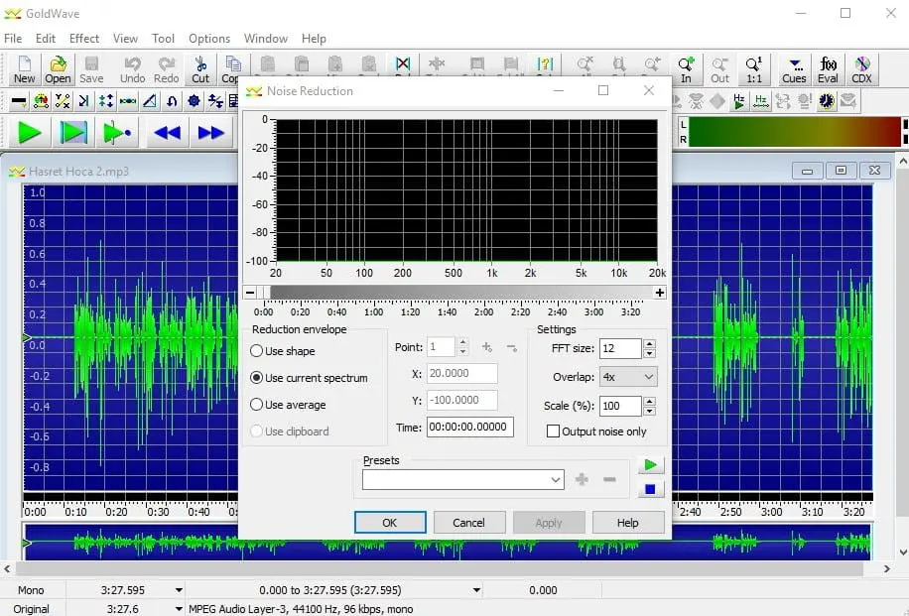Open the Options menu

(209, 39)
